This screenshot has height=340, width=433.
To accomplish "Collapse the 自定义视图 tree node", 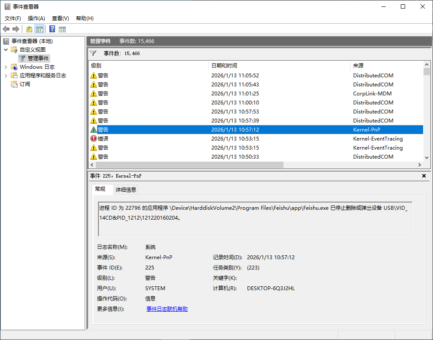I will [6, 50].
